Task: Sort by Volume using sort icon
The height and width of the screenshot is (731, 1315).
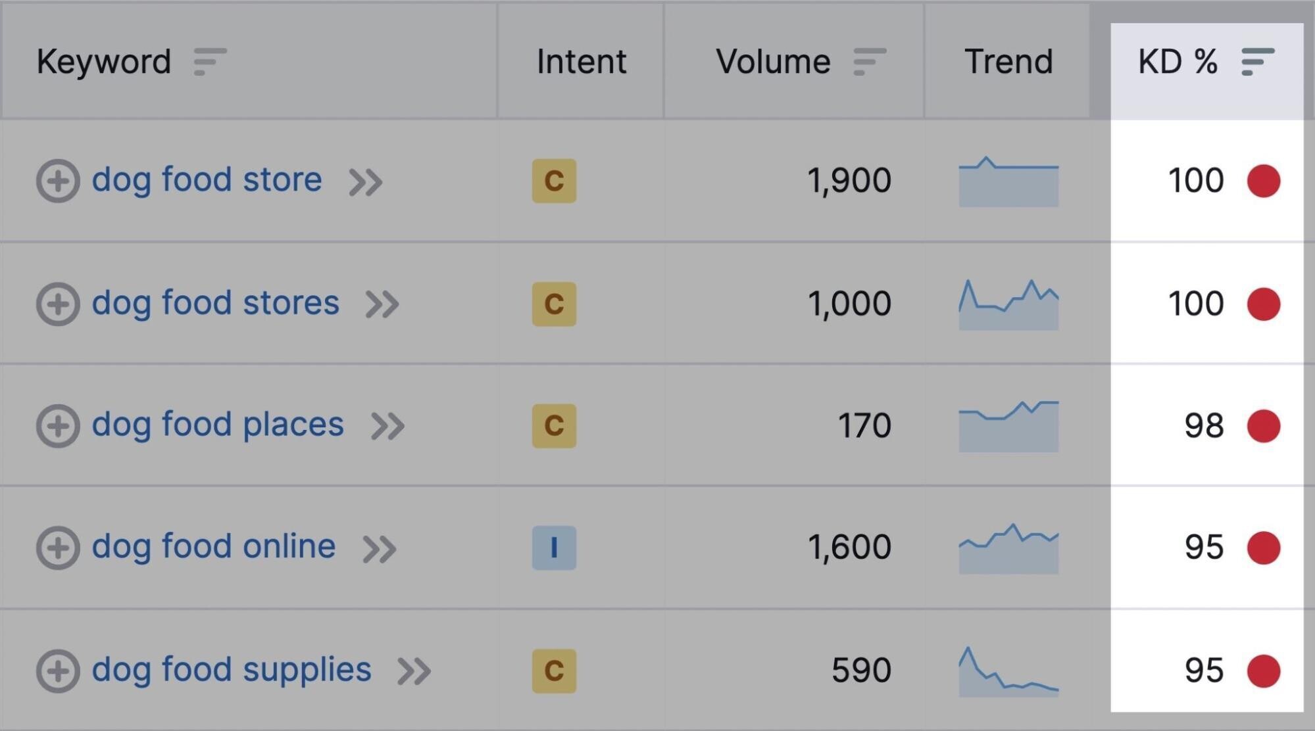Action: pyautogui.click(x=870, y=62)
